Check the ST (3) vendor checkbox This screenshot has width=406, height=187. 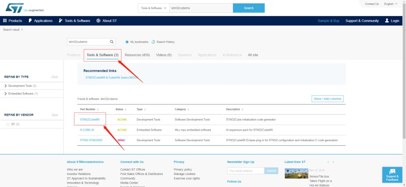click(x=8, y=124)
